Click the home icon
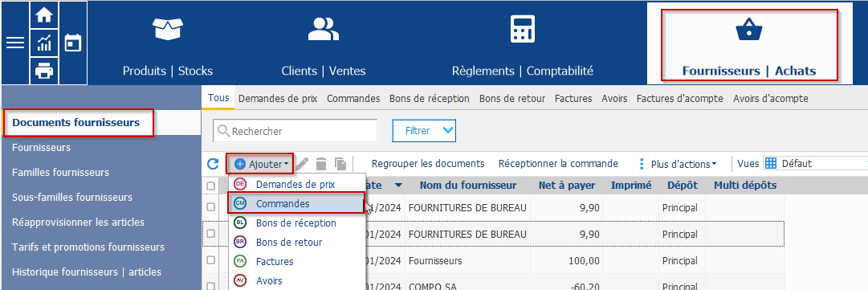This screenshot has height=290, width=868. point(43,15)
